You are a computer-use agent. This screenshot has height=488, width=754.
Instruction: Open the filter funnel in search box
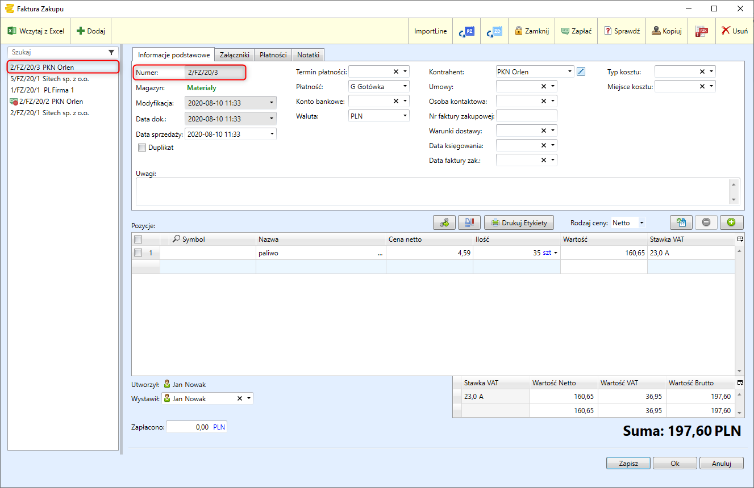(111, 52)
